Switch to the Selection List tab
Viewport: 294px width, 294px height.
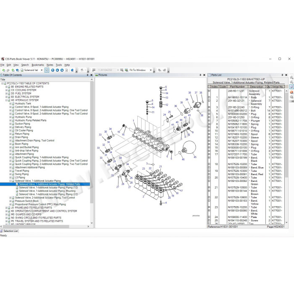coord(9,231)
